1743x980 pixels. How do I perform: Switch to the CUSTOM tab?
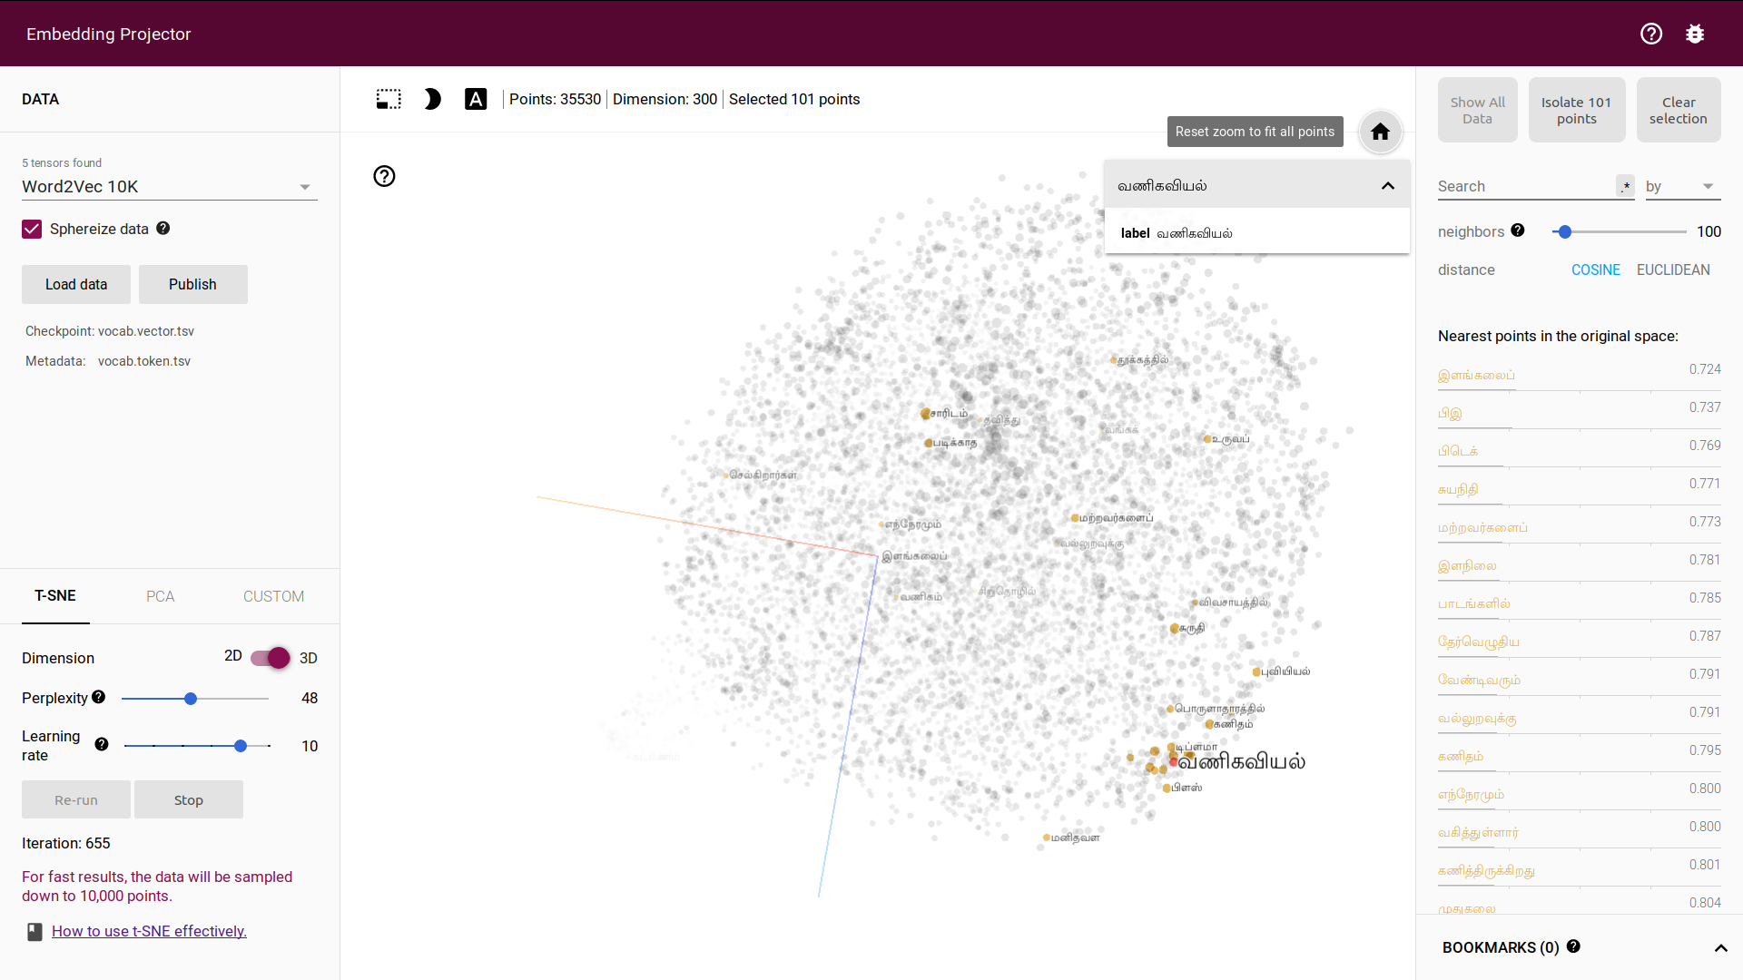pyautogui.click(x=273, y=596)
